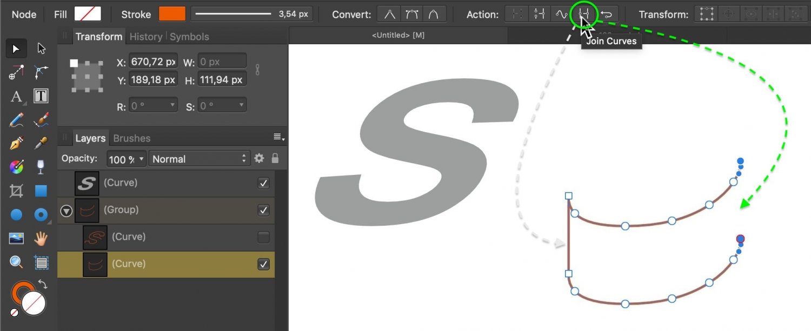Select the Node tool

(41, 49)
